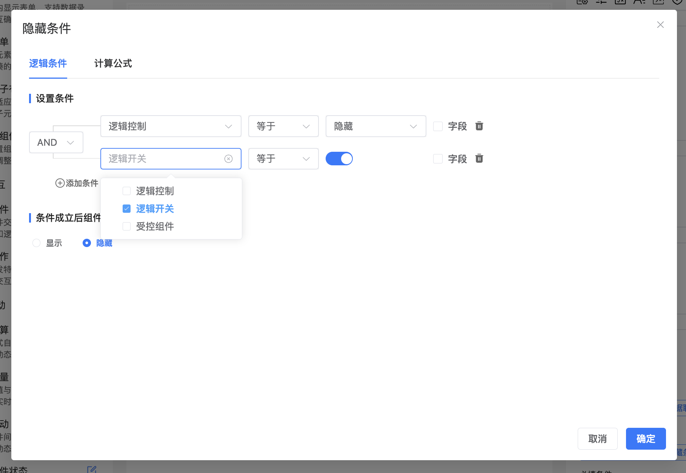Open first row 等于 operator dropdown

(x=283, y=126)
